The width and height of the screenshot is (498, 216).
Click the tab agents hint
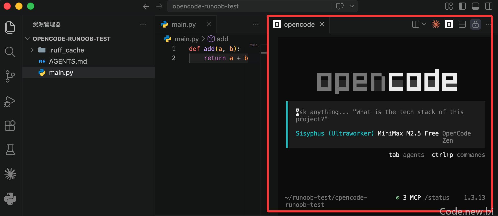tap(406, 155)
